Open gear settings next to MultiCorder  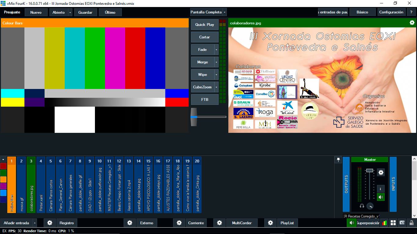click(219, 223)
